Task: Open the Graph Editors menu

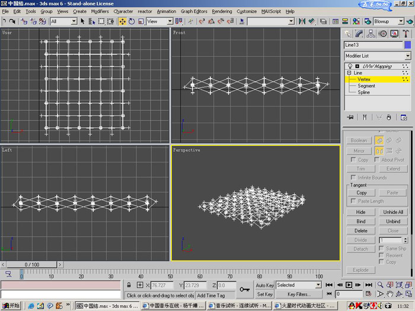Action: [194, 11]
